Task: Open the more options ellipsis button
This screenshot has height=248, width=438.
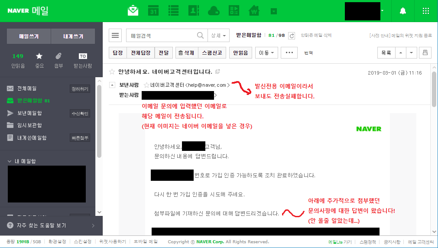Action: [289, 52]
